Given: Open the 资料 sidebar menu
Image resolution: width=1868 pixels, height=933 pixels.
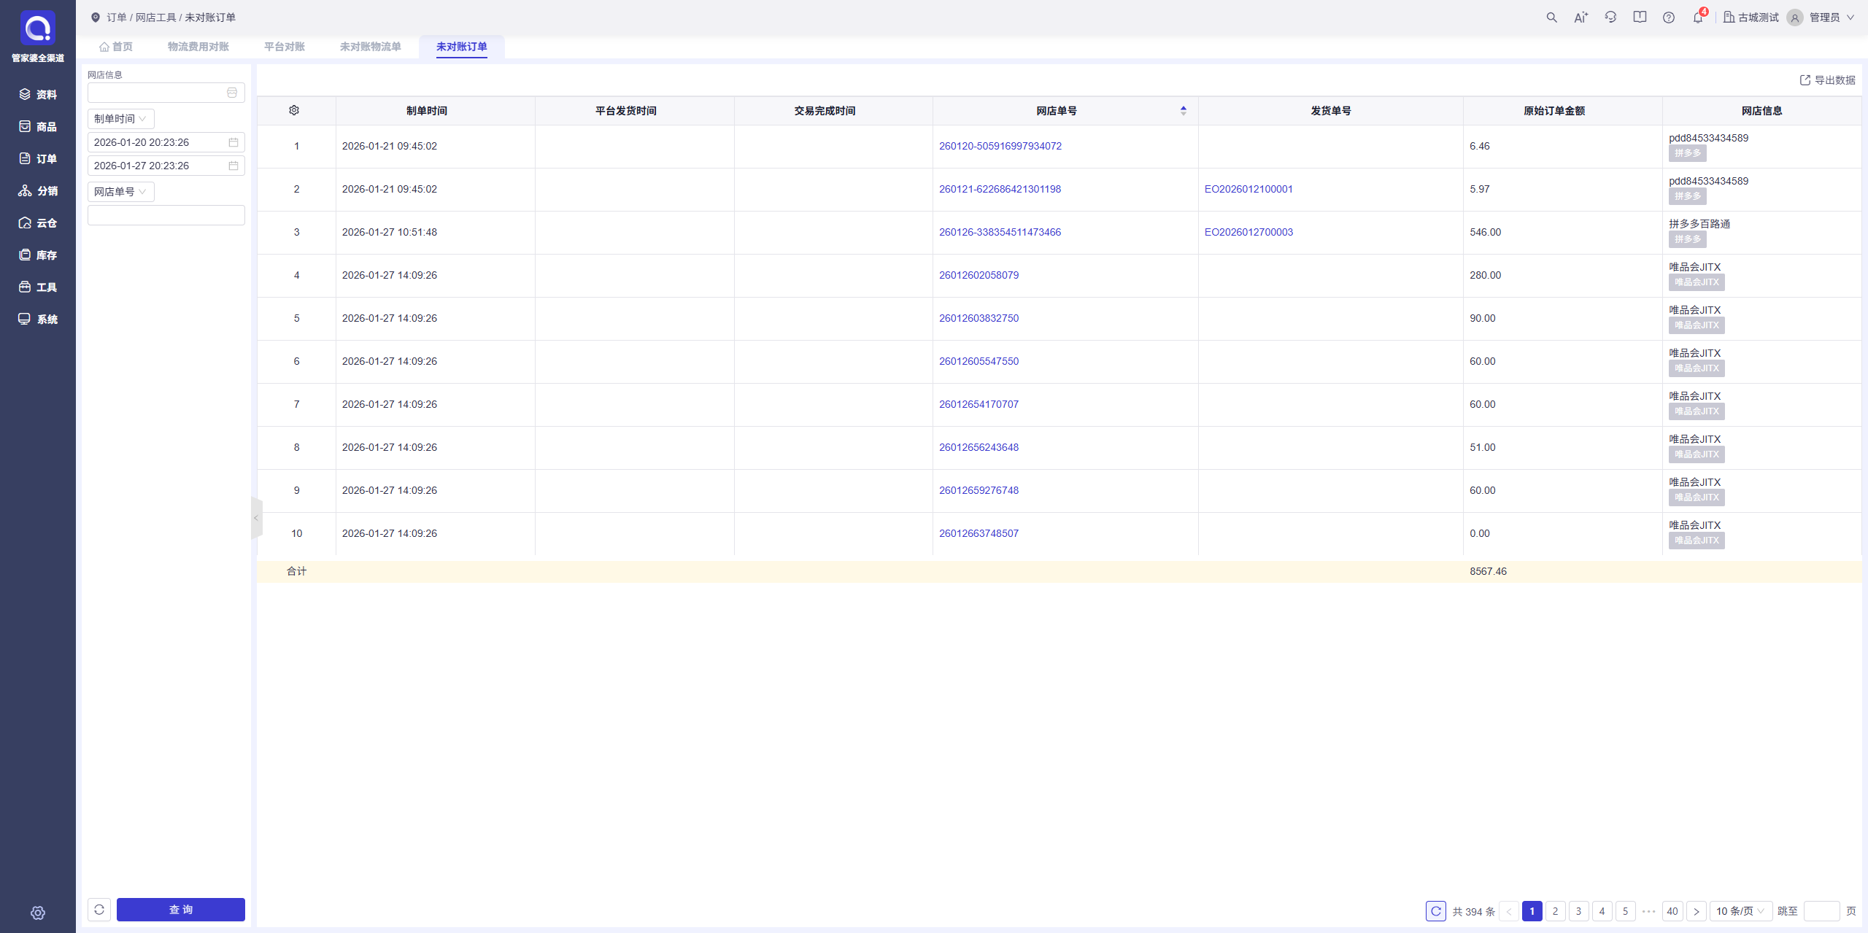Looking at the screenshot, I should 38,94.
